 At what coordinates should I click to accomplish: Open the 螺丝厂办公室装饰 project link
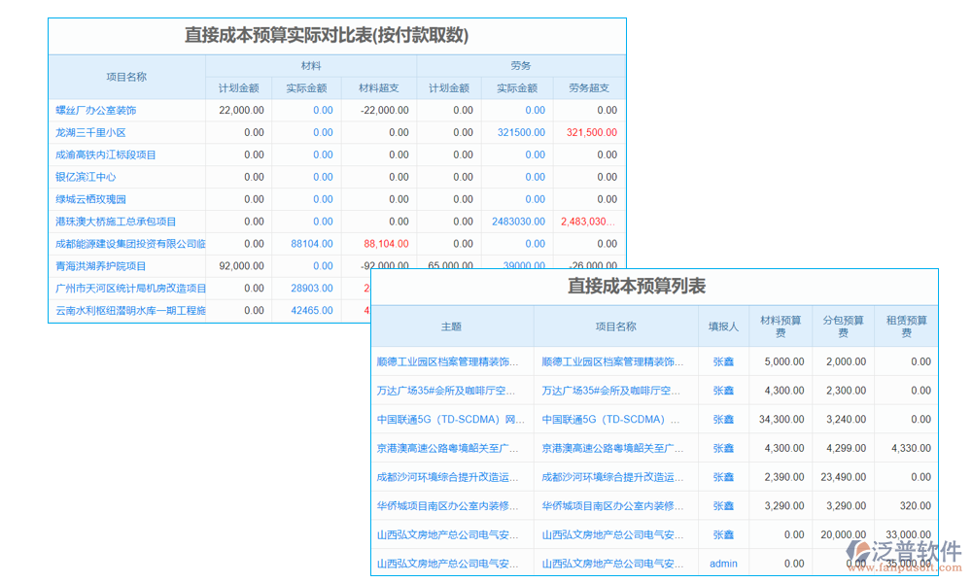[x=93, y=110]
